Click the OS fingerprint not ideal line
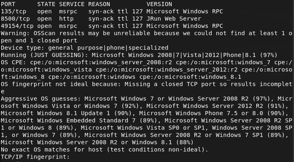The width and height of the screenshot is (294, 162). point(146,84)
